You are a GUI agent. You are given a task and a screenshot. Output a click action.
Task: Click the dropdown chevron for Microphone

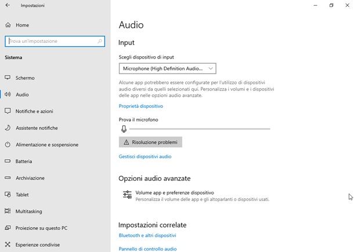[211, 68]
